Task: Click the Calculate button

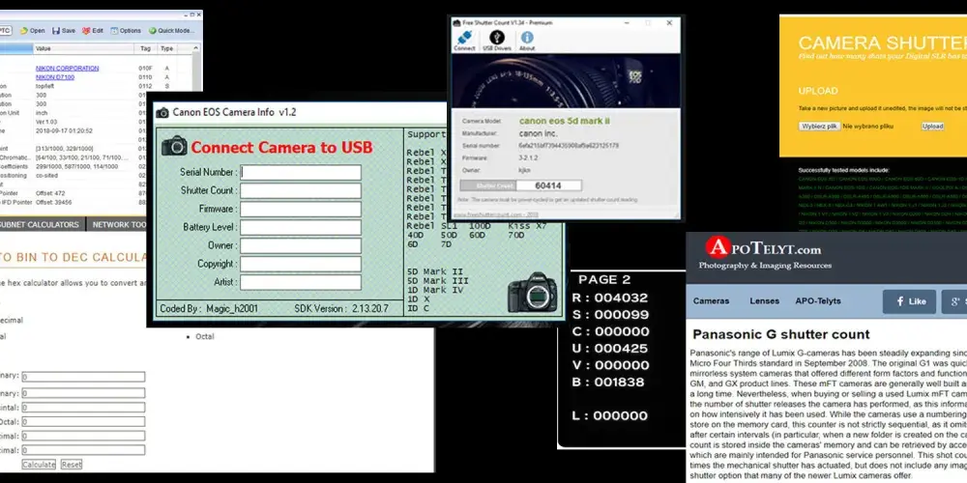Action: click(39, 465)
